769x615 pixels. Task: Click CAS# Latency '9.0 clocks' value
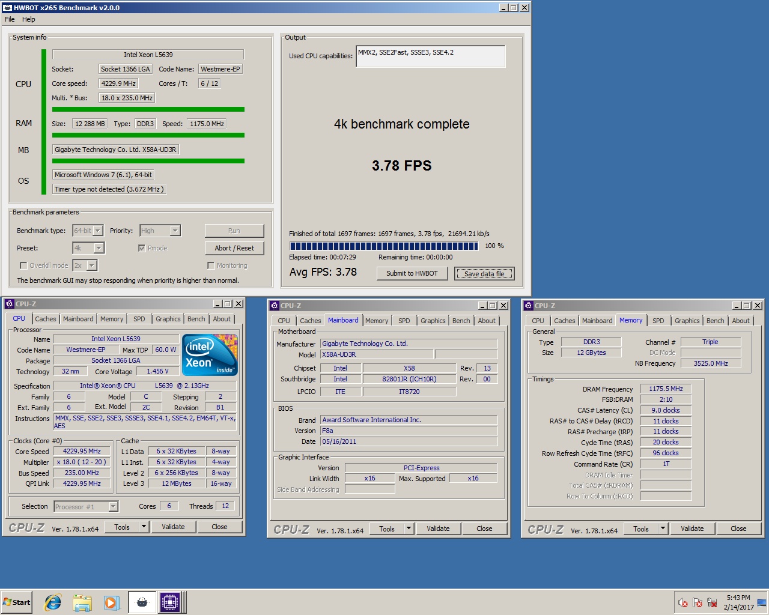tap(666, 410)
